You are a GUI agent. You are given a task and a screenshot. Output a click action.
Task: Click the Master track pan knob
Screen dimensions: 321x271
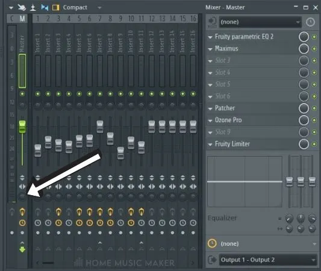(22, 105)
